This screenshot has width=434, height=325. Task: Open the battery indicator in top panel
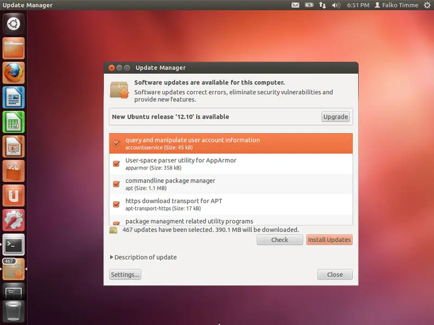pos(309,5)
